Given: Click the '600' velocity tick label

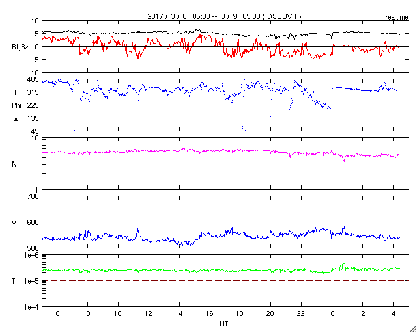Looking at the screenshot, I should pyautogui.click(x=33, y=222).
